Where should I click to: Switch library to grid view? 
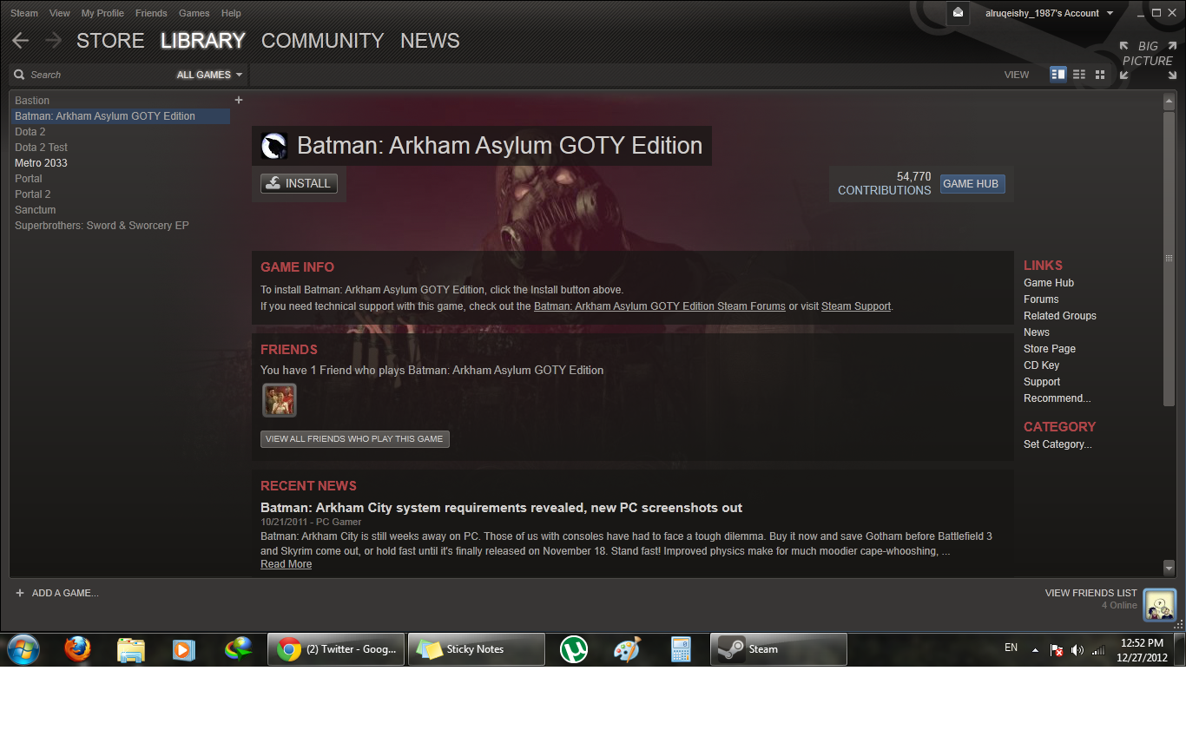(1100, 75)
